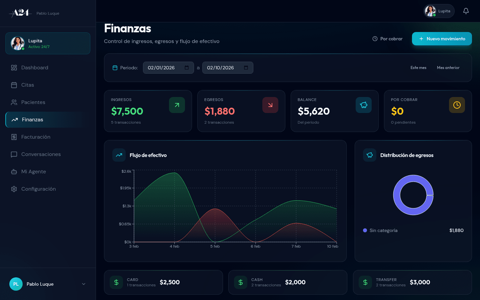
Task: Click the Flujo de efectivo chart icon
Action: tap(119, 155)
